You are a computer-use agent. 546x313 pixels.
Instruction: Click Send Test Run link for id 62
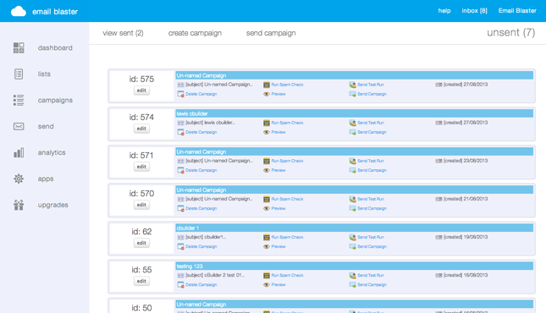click(371, 237)
